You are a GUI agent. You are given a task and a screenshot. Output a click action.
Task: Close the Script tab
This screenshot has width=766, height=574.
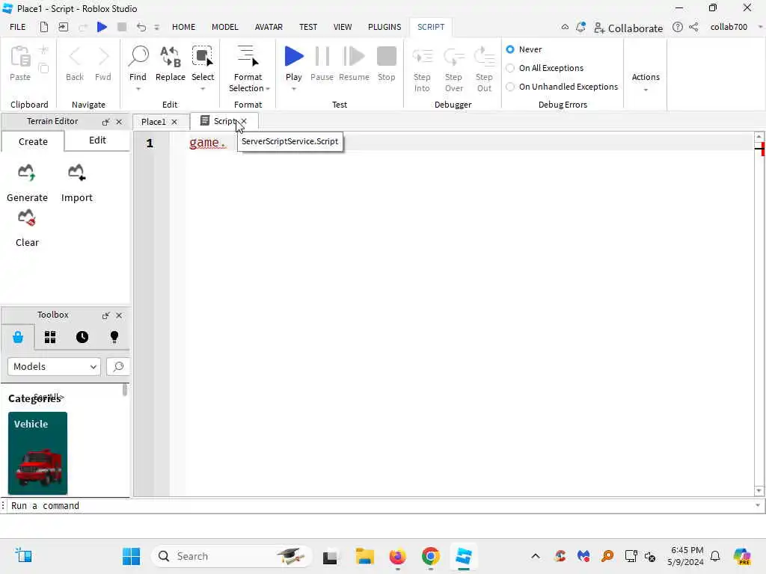(244, 121)
